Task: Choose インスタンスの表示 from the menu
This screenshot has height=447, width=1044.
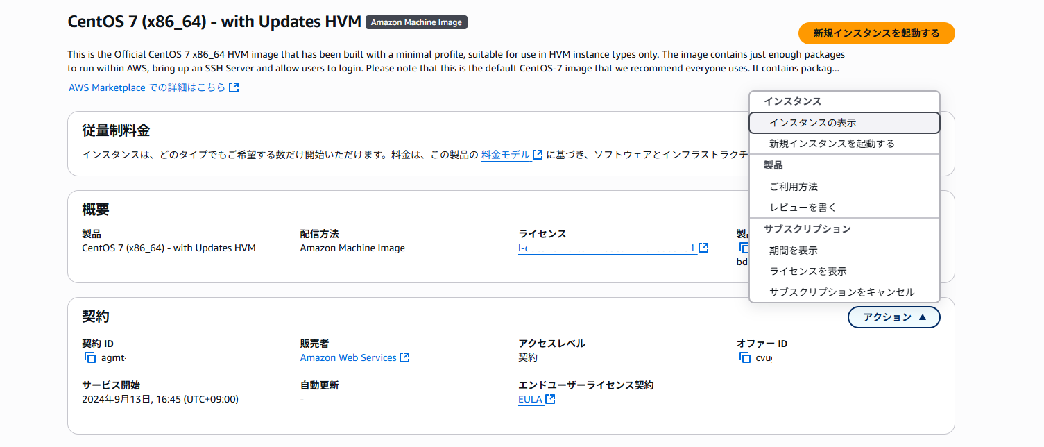Action: (x=844, y=123)
